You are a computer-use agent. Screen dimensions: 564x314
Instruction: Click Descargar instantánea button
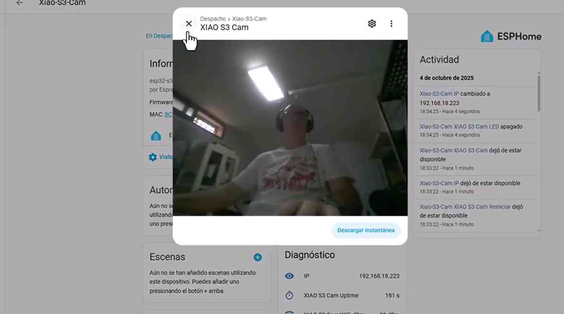click(366, 230)
